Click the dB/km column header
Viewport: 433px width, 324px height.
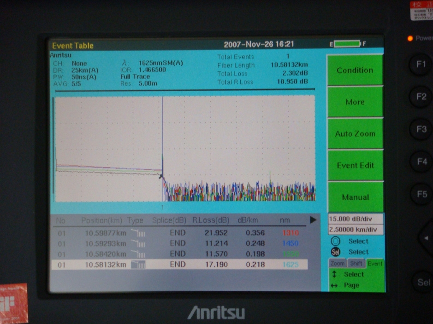pos(248,220)
